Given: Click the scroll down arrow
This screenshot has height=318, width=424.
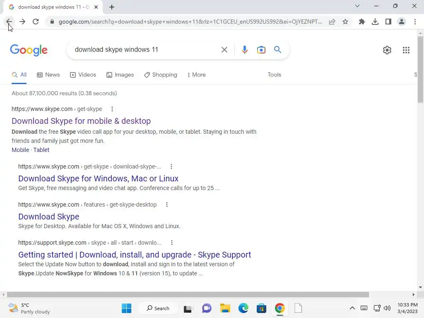Looking at the screenshot, I should [x=421, y=287].
